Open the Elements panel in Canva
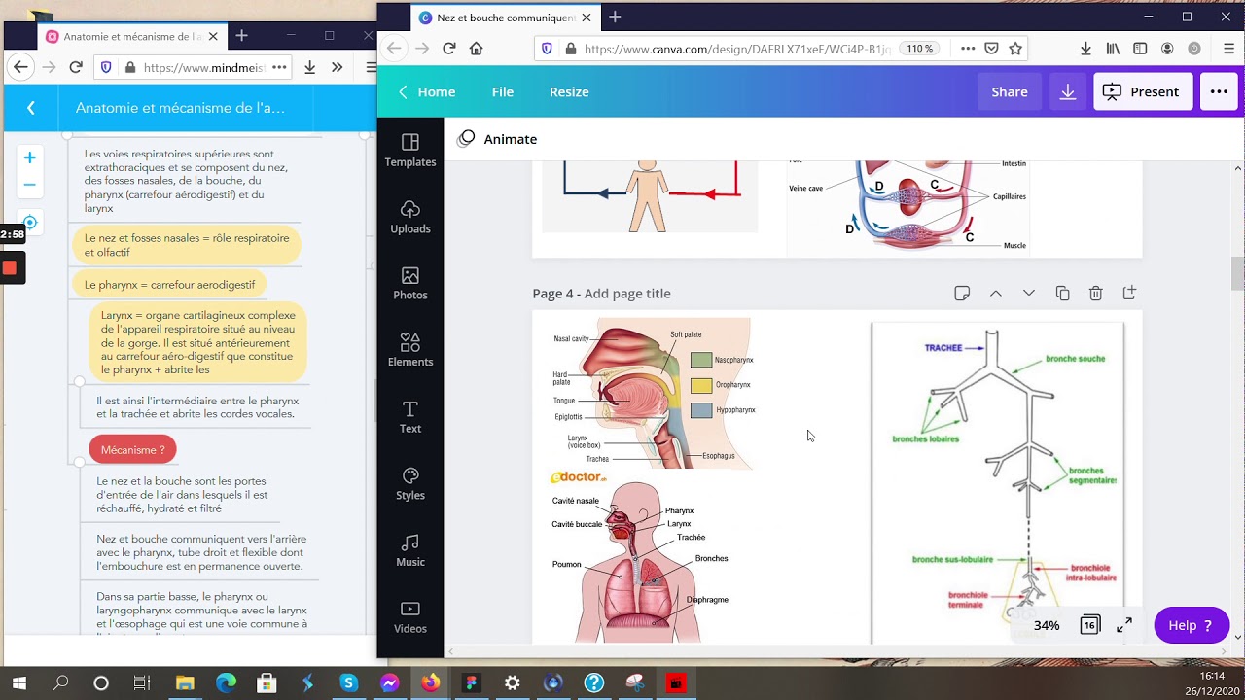Image resolution: width=1245 pixels, height=700 pixels. pos(409,350)
